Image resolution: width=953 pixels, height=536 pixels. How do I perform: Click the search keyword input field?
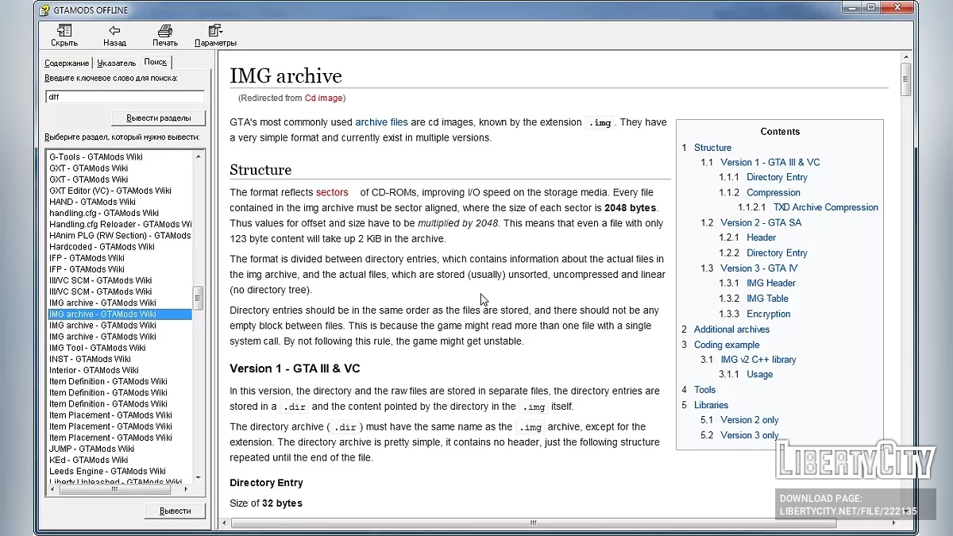125,97
